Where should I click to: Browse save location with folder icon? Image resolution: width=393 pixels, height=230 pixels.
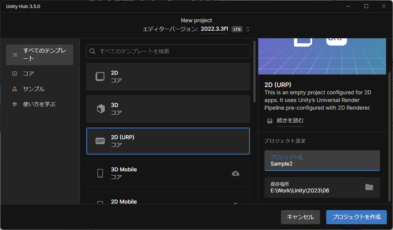pyautogui.click(x=369, y=187)
